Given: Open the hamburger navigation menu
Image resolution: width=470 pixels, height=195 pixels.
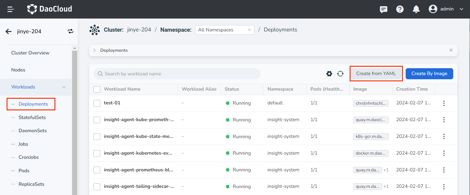Looking at the screenshot, I should (x=11, y=9).
